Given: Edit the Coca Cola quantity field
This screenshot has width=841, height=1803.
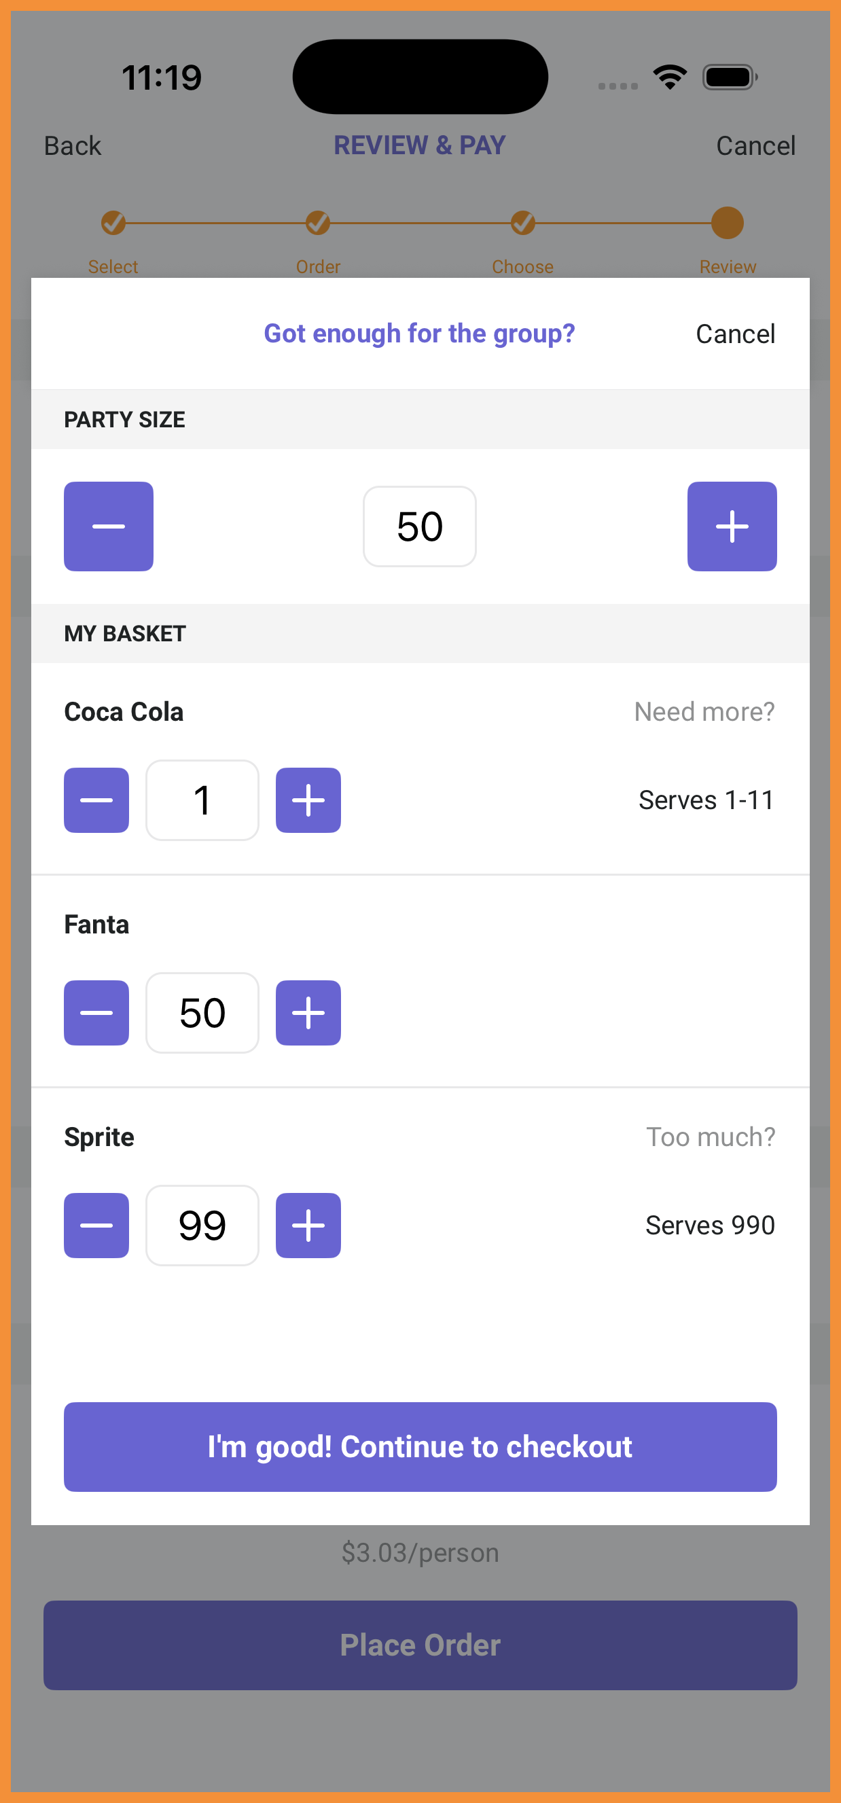Looking at the screenshot, I should (x=202, y=800).
